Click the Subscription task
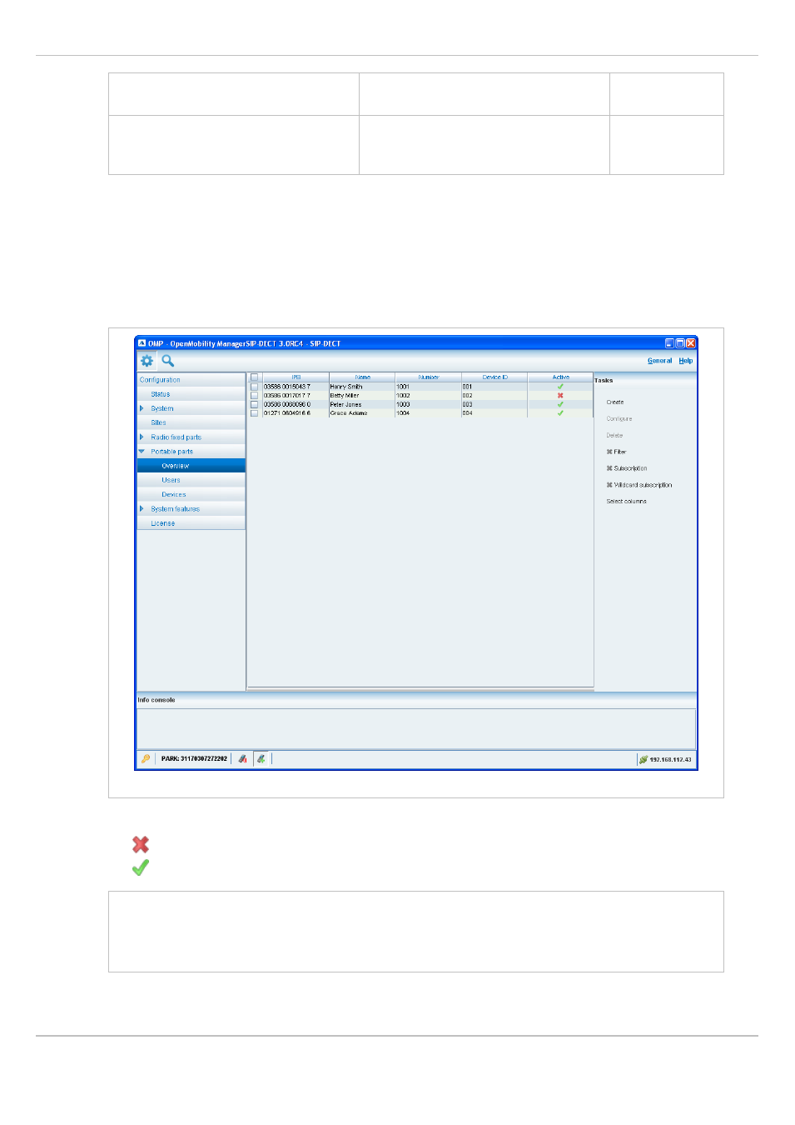795x1125 pixels. click(626, 468)
